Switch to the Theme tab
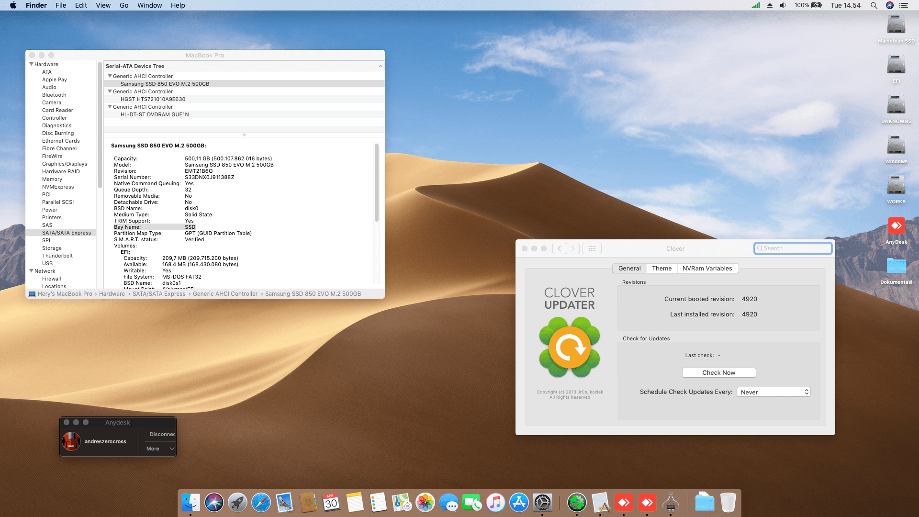The height and width of the screenshot is (517, 919). pos(661,269)
